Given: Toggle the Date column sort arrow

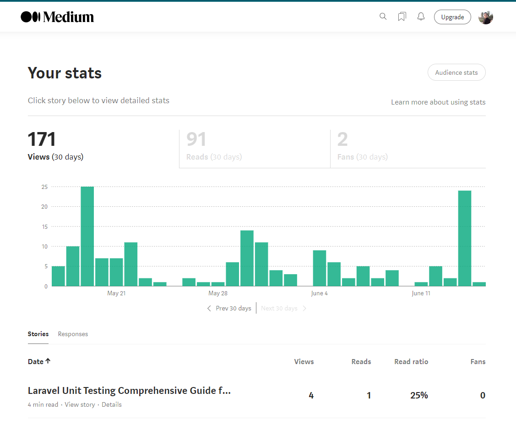Looking at the screenshot, I should [48, 361].
